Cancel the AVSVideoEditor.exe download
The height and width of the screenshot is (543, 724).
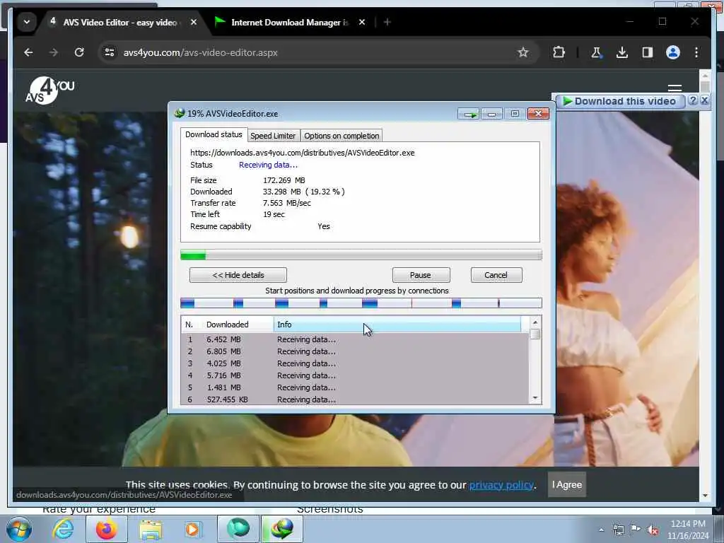[x=496, y=275]
